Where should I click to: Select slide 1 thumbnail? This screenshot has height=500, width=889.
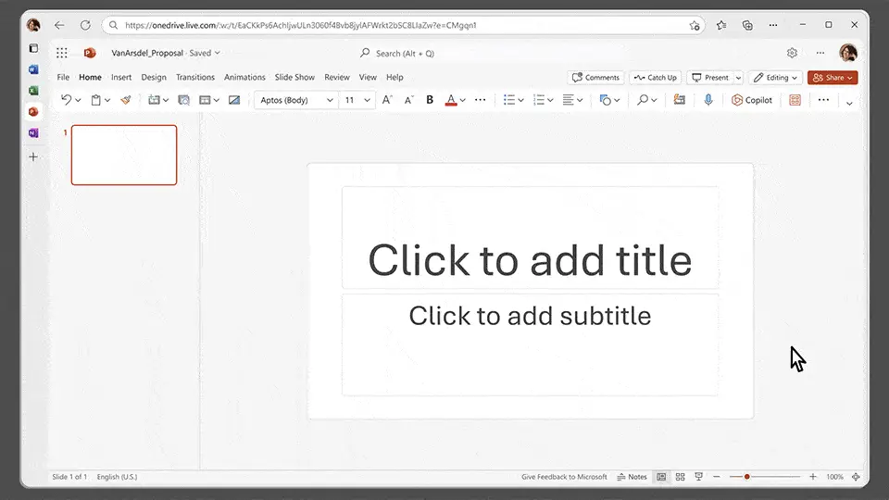[x=123, y=155]
